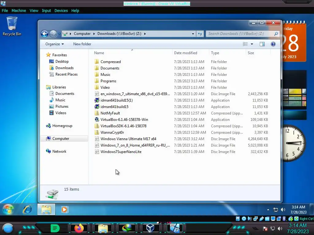314x235 pixels.
Task: Open Windows Media Player from guest taskbar
Action: (64, 209)
